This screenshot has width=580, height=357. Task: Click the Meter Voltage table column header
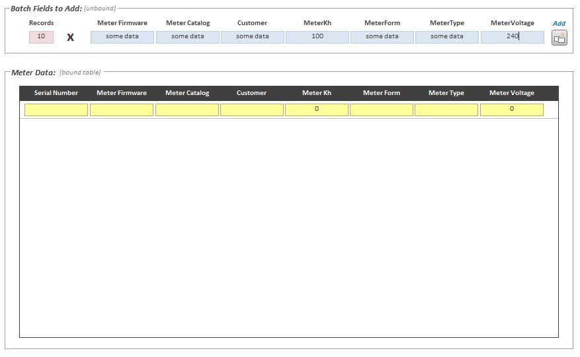point(512,93)
